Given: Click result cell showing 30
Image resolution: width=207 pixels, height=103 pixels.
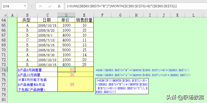Looking at the screenshot, I should point(66,75).
